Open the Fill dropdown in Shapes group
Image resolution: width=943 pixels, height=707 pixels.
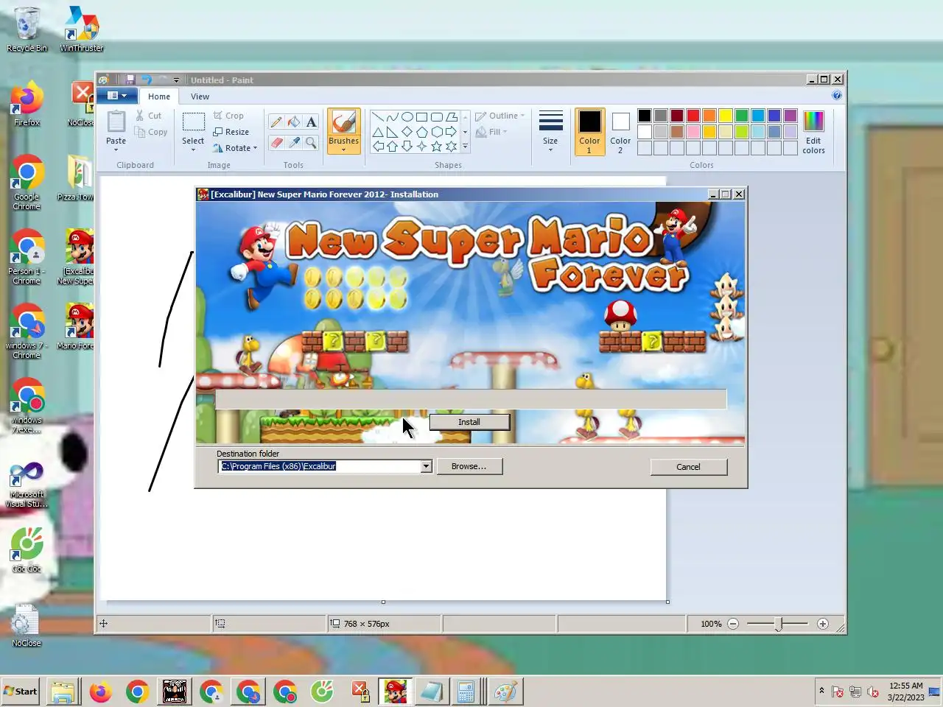coord(492,132)
